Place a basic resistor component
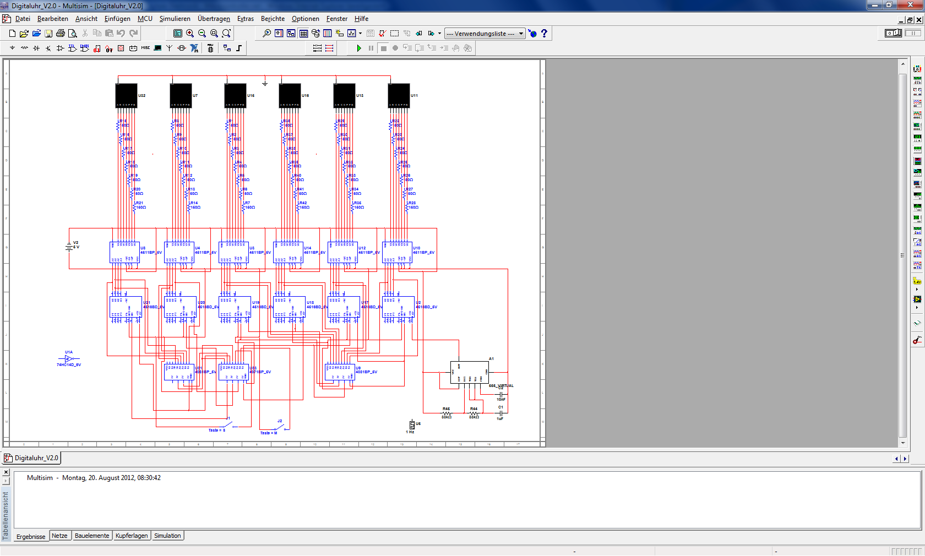The image size is (925, 556). [24, 48]
